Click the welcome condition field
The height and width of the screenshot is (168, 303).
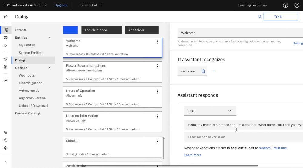tap(188, 71)
